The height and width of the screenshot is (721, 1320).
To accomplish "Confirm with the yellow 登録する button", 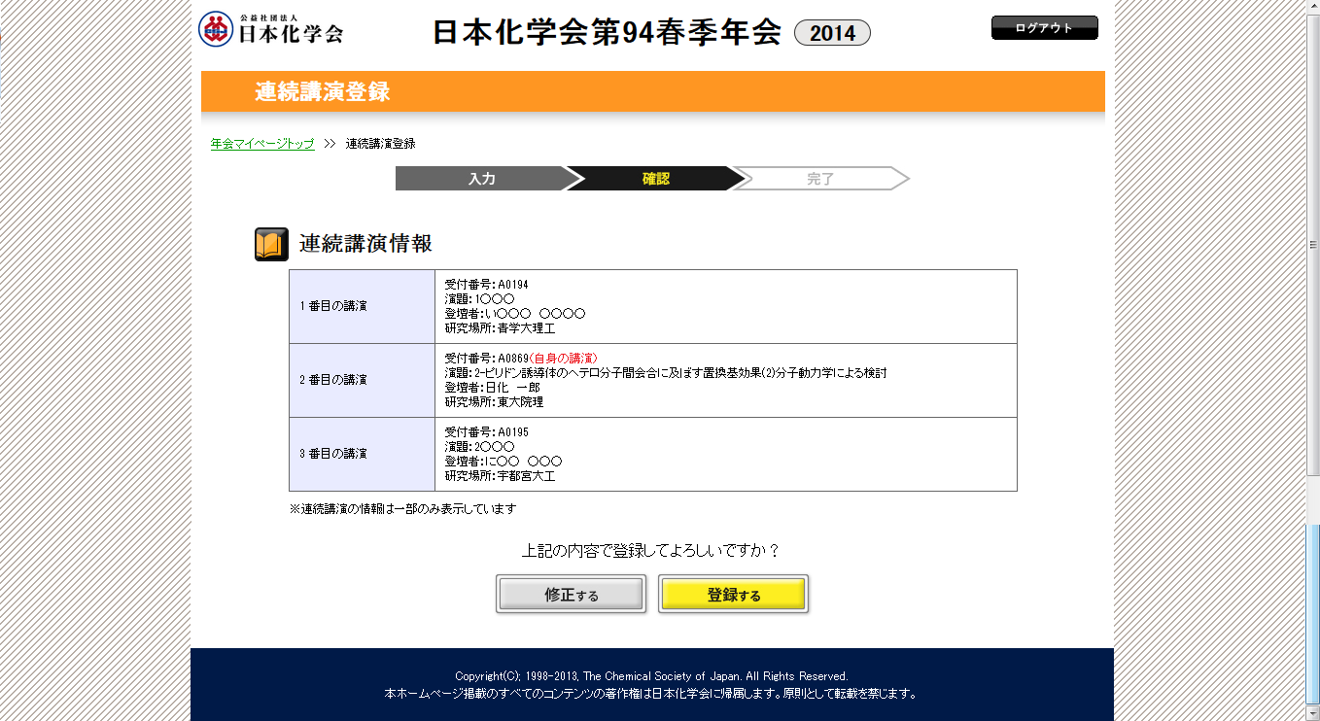I will 733,595.
